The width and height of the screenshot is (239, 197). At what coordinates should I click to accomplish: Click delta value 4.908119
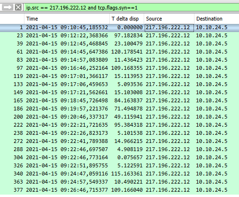pyautogui.click(x=130, y=149)
